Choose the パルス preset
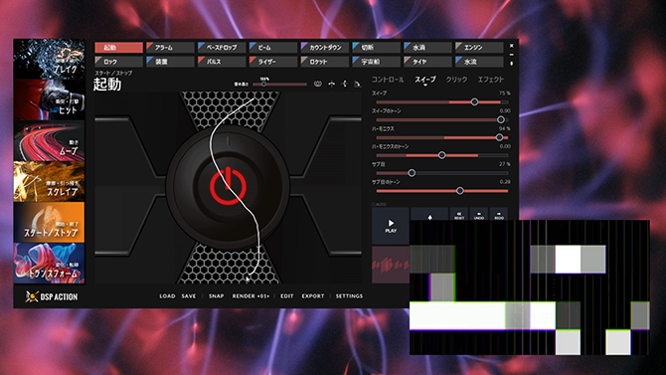 click(x=222, y=62)
